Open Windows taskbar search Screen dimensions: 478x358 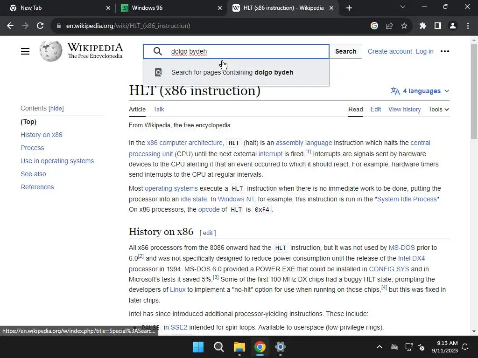point(218,347)
